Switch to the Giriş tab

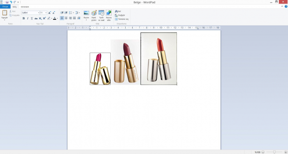click(x=14, y=7)
